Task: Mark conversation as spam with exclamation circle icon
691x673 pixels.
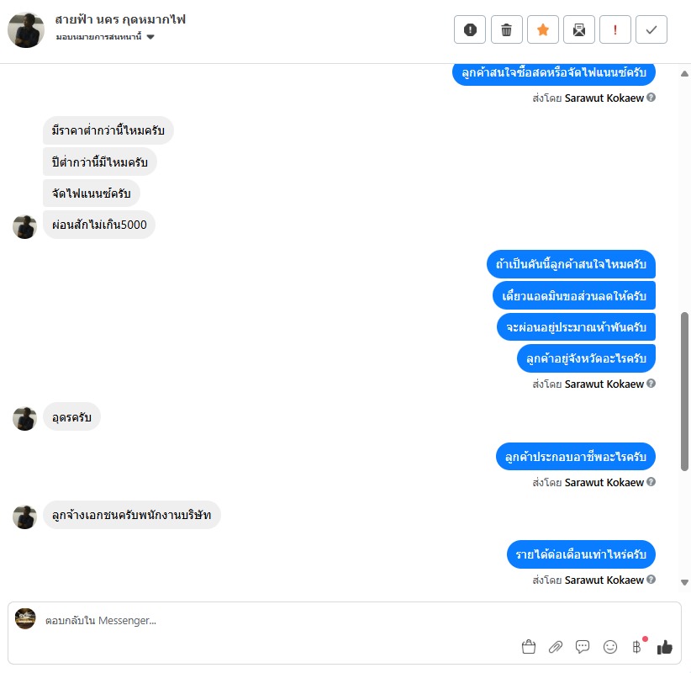Action: click(470, 29)
